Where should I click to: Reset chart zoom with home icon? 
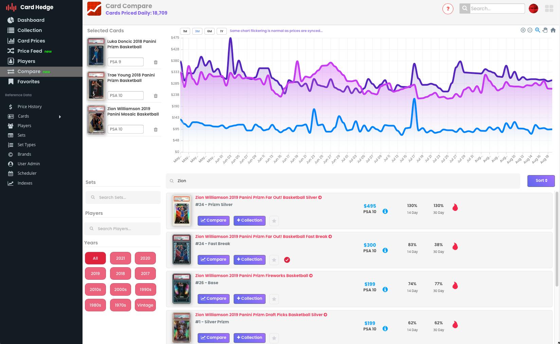coord(553,30)
